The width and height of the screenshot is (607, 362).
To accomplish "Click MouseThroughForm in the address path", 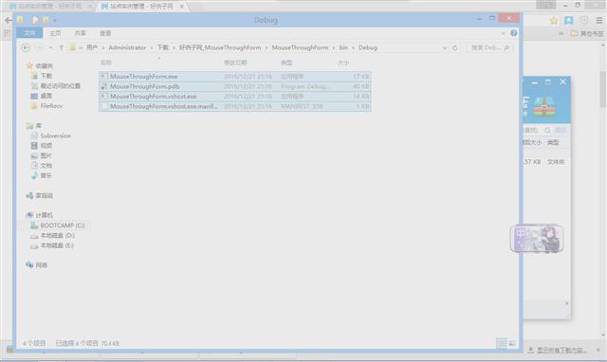I will (300, 48).
